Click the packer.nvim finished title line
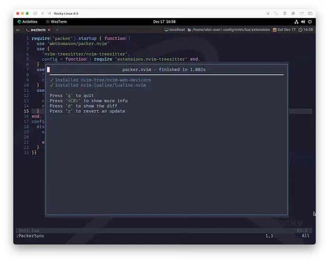 [x=164, y=69]
